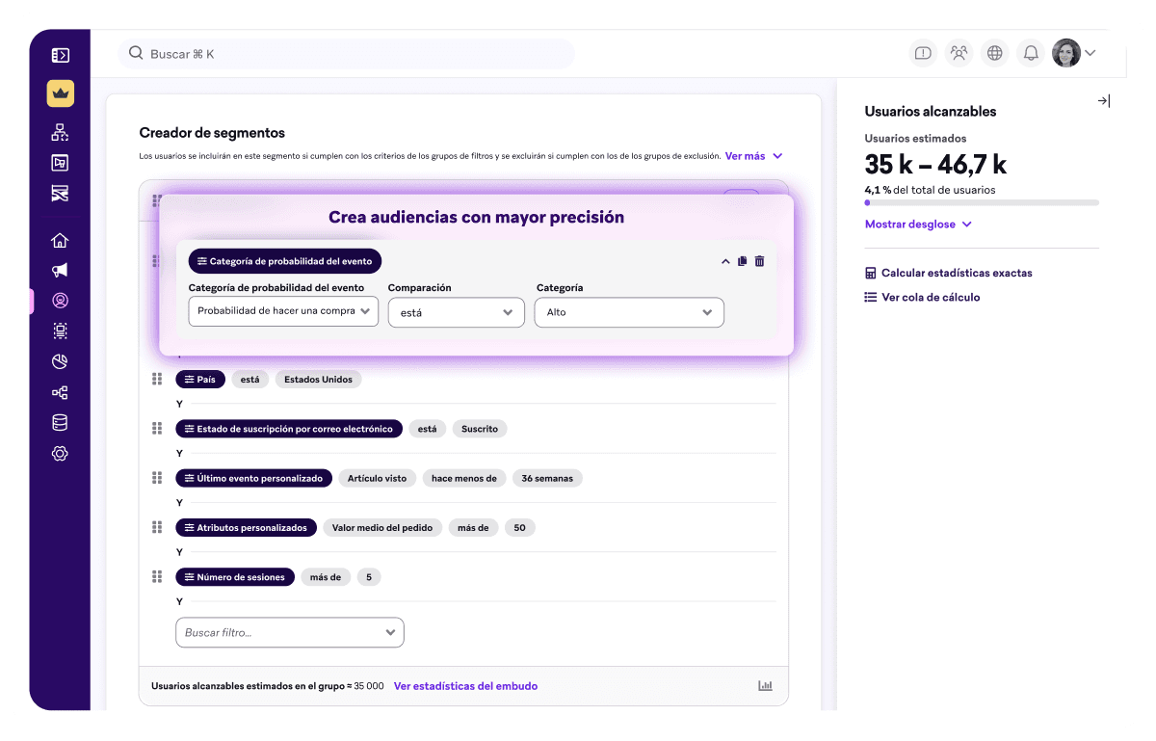Click the 35 k – 46,7 k estimate
Screen dimensions: 1156x741
click(x=935, y=165)
